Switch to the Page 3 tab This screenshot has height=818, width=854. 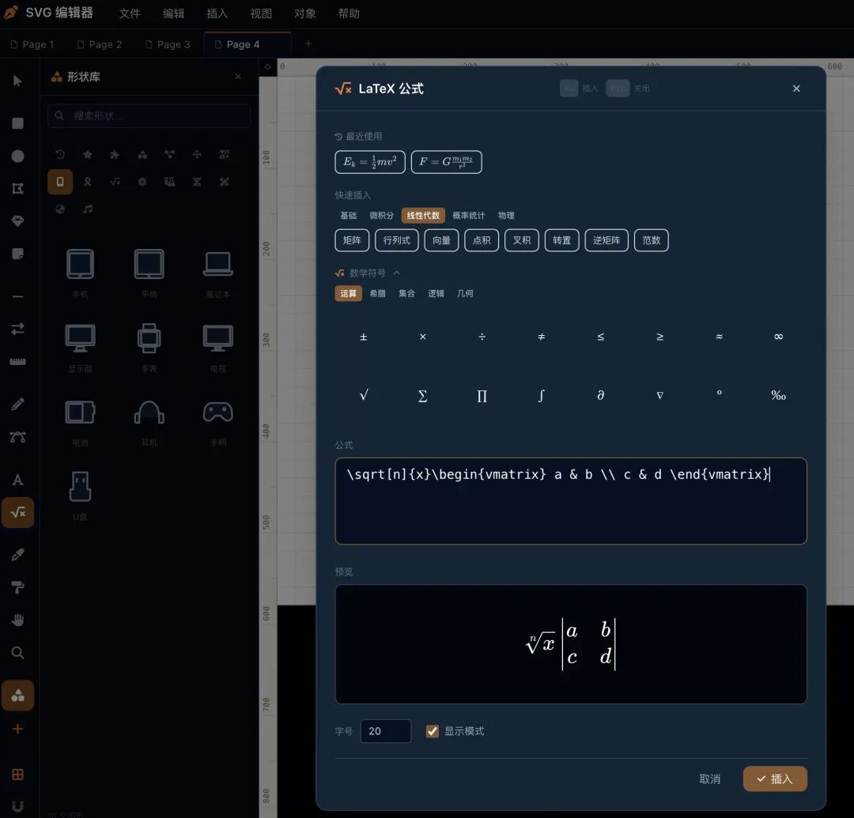tap(168, 44)
